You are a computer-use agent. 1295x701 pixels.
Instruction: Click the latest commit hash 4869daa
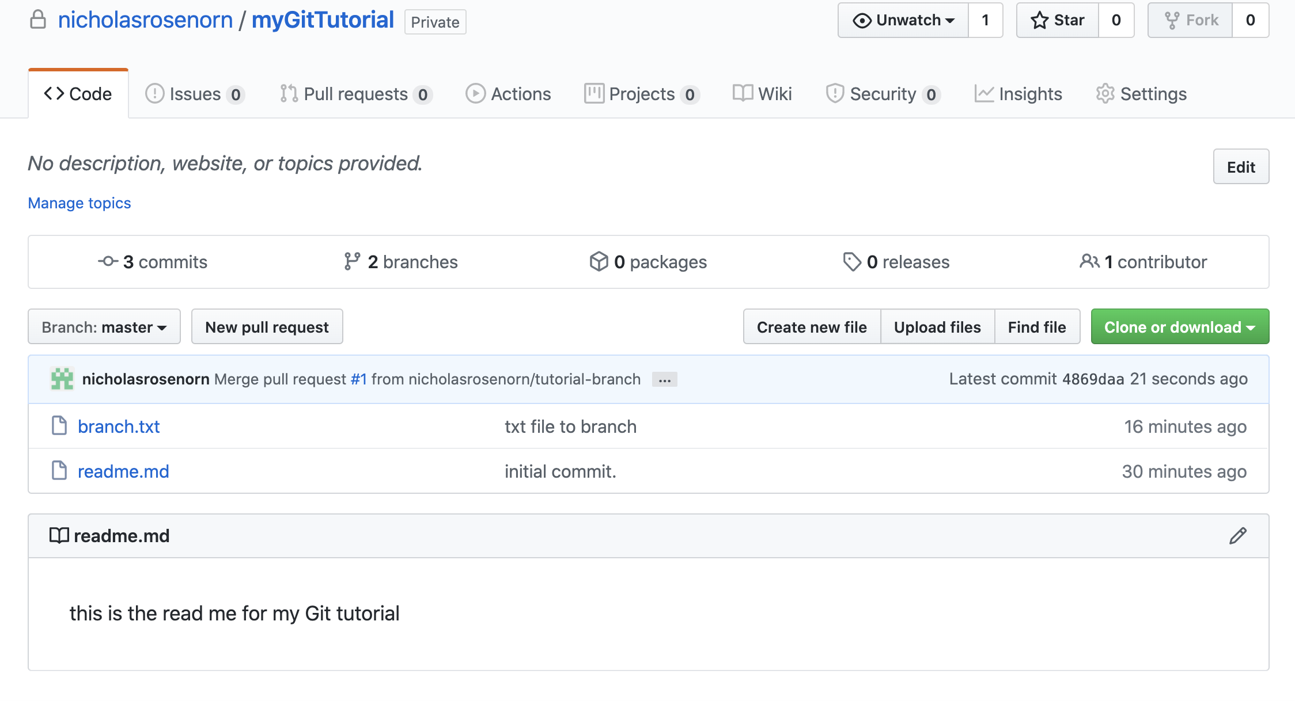pyautogui.click(x=1093, y=379)
